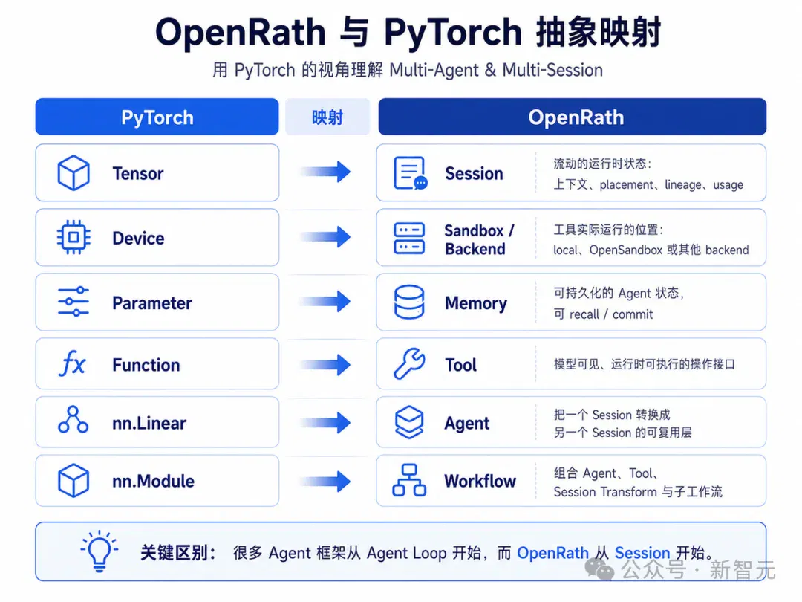The image size is (802, 602).
Task: Click the arrow from Function to Tool
Action: pyautogui.click(x=325, y=365)
